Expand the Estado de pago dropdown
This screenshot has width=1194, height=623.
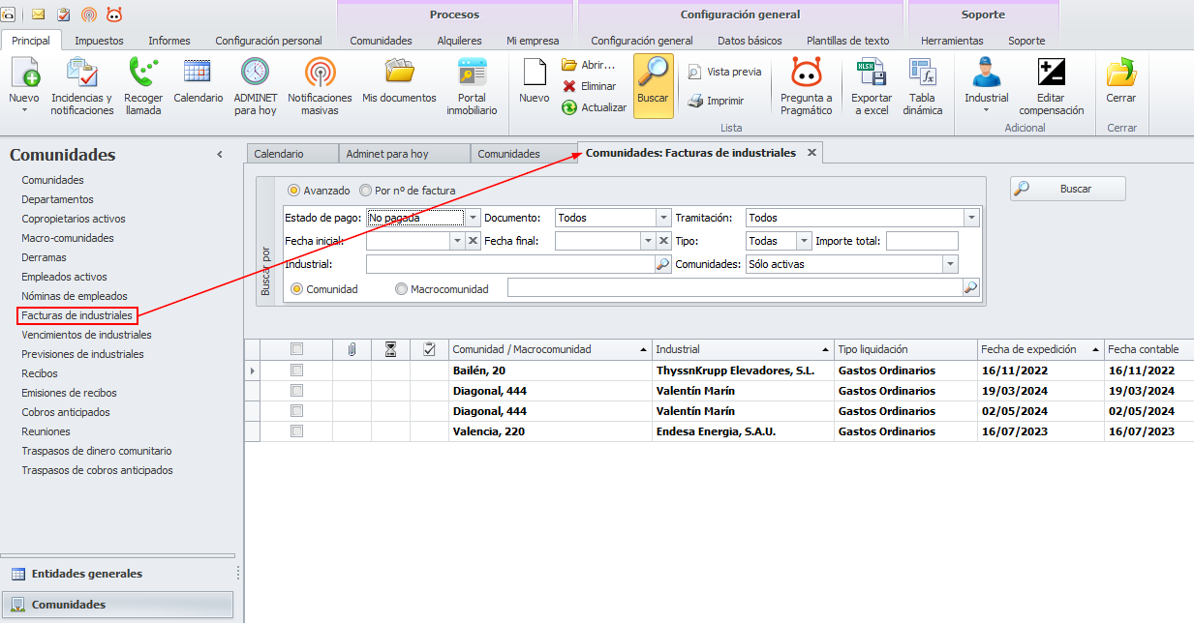point(474,218)
